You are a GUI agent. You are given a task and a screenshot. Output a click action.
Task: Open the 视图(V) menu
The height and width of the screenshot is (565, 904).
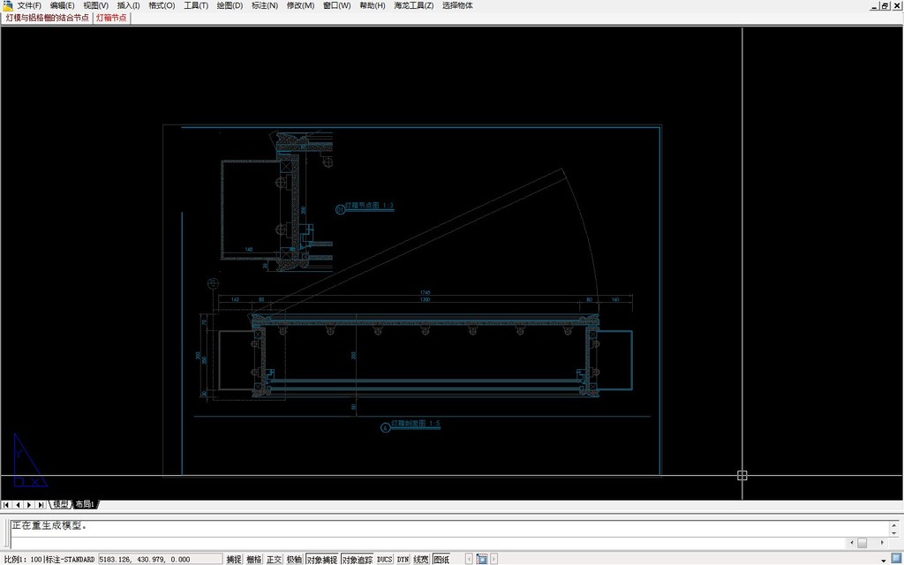coord(95,6)
